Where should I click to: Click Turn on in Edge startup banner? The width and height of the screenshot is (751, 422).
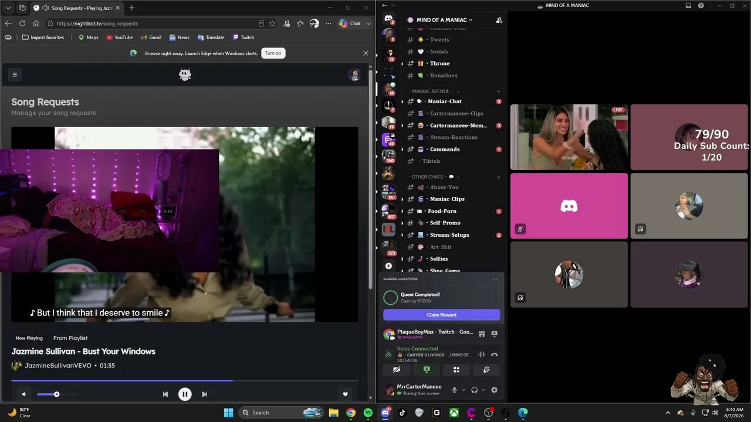tap(273, 53)
